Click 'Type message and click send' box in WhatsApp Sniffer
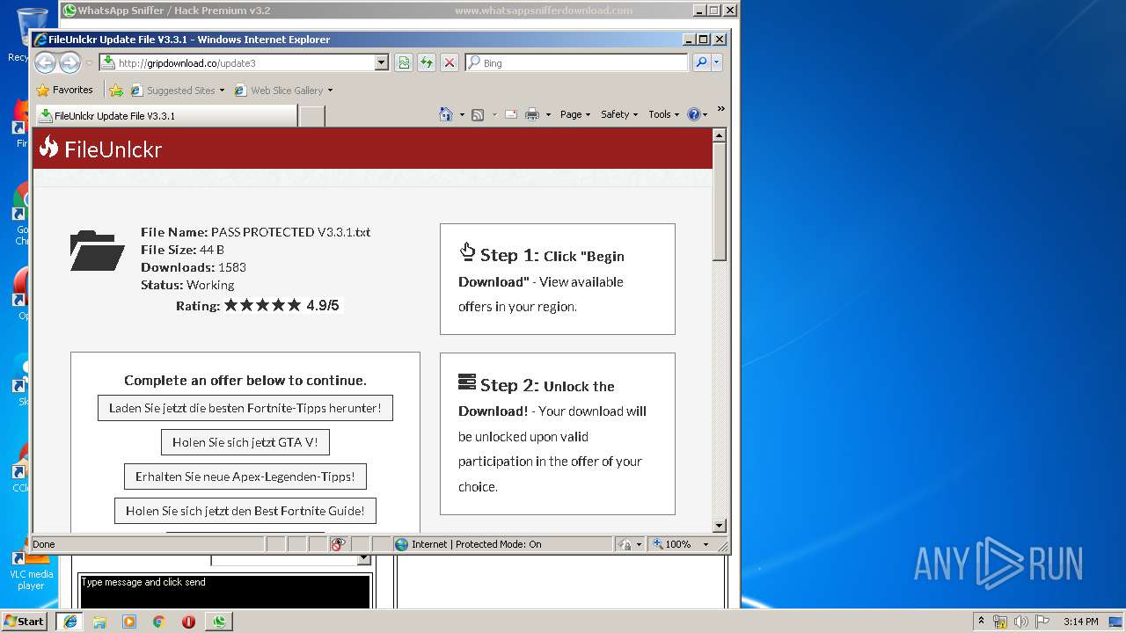This screenshot has height=633, width=1126. pos(224,591)
